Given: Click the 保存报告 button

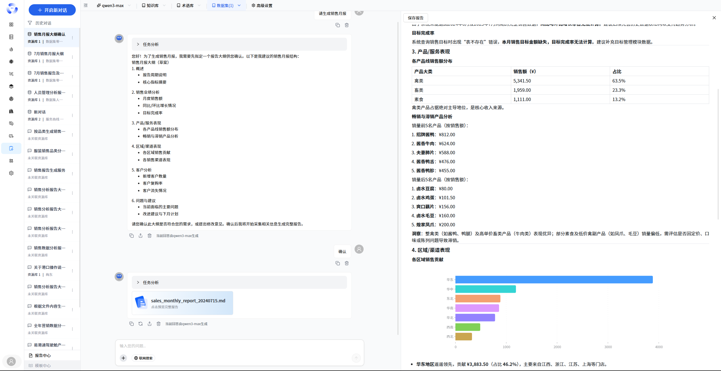Looking at the screenshot, I should [x=416, y=18].
